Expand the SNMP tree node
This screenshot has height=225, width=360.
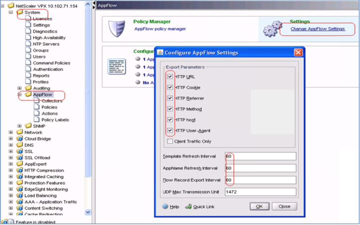(x=19, y=126)
